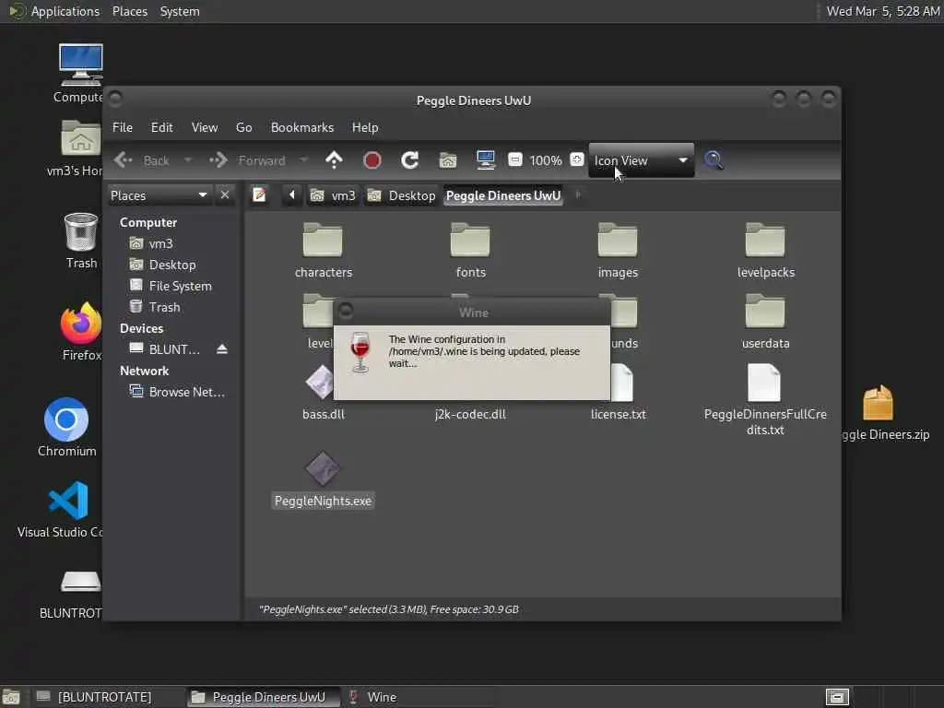Viewport: 944px width, 708px height.
Task: Expand the Back history dropdown arrow
Action: point(187,160)
